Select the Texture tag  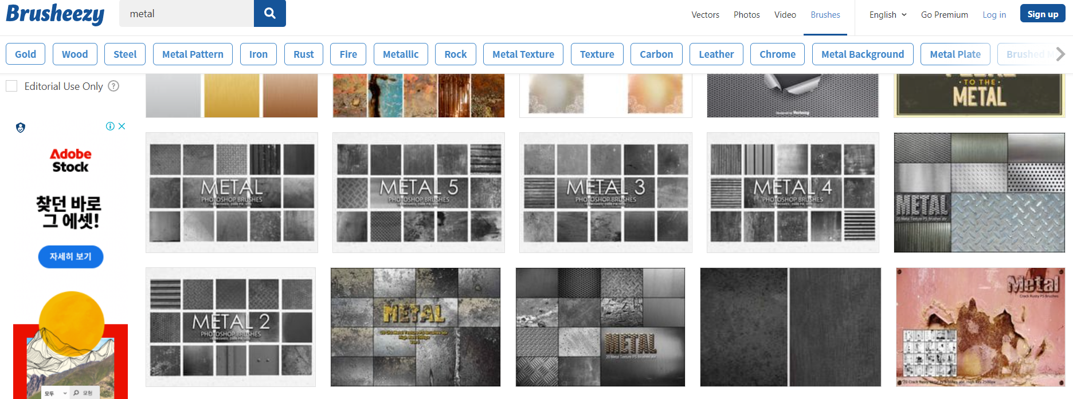597,54
